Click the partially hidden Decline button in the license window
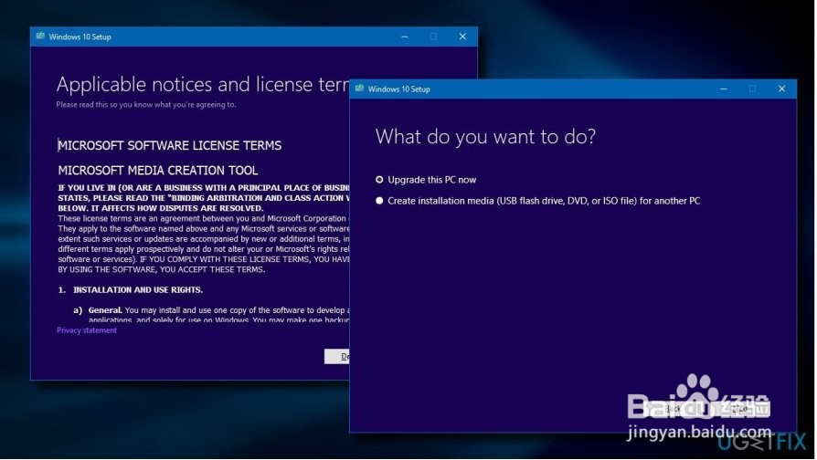 [x=336, y=357]
